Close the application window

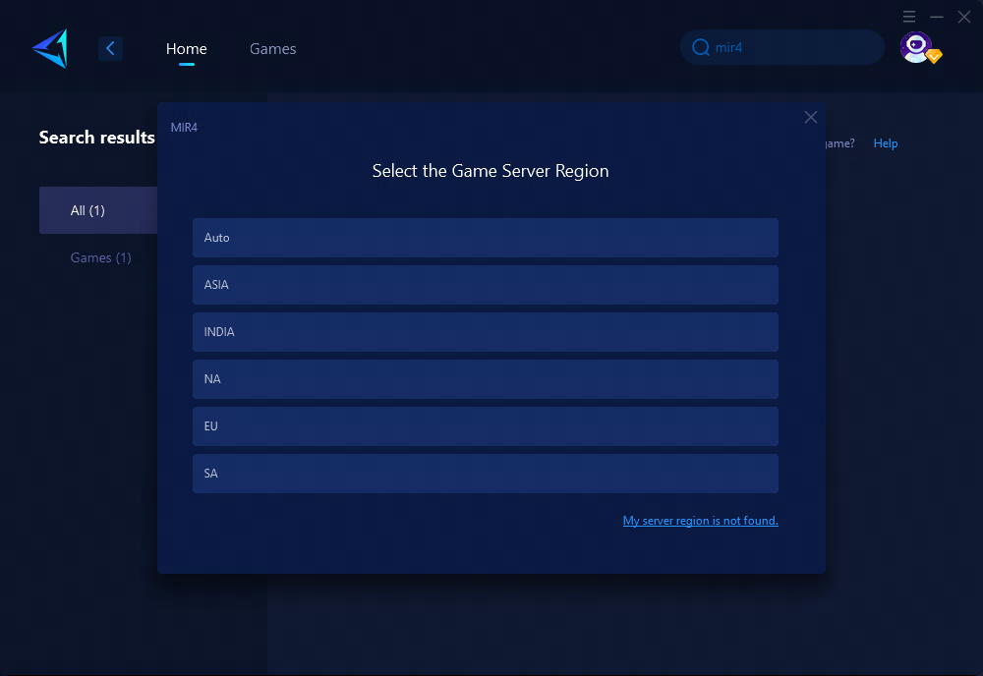coord(964,17)
